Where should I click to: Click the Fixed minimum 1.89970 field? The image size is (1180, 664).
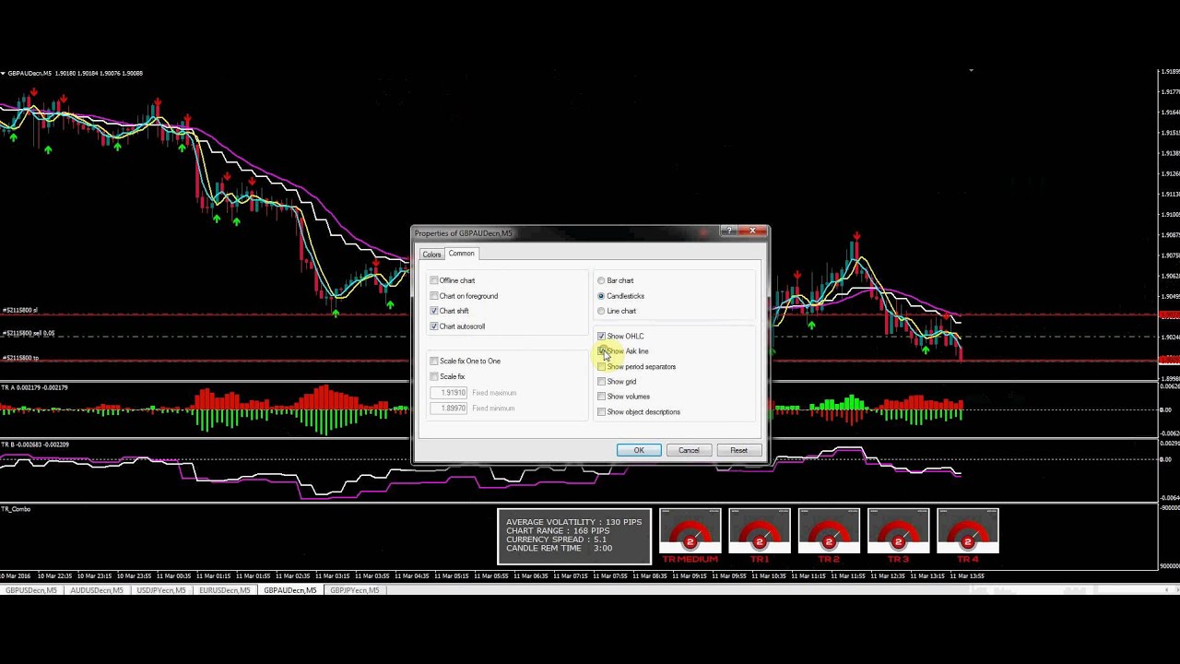click(x=449, y=409)
